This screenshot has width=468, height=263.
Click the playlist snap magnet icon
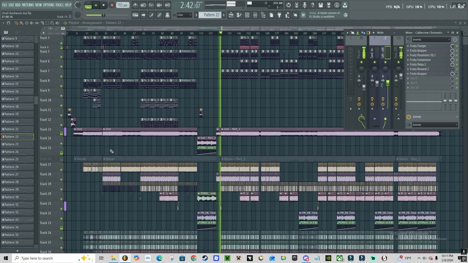point(8,23)
